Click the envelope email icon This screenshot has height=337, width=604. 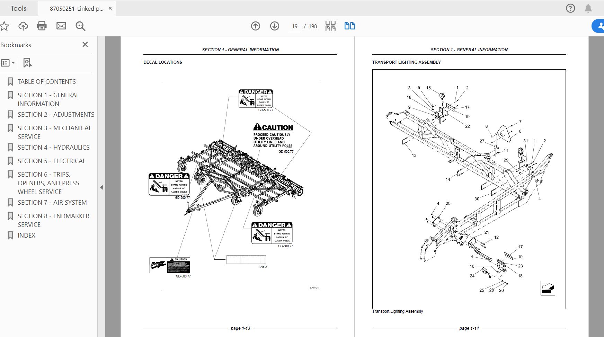[61, 26]
